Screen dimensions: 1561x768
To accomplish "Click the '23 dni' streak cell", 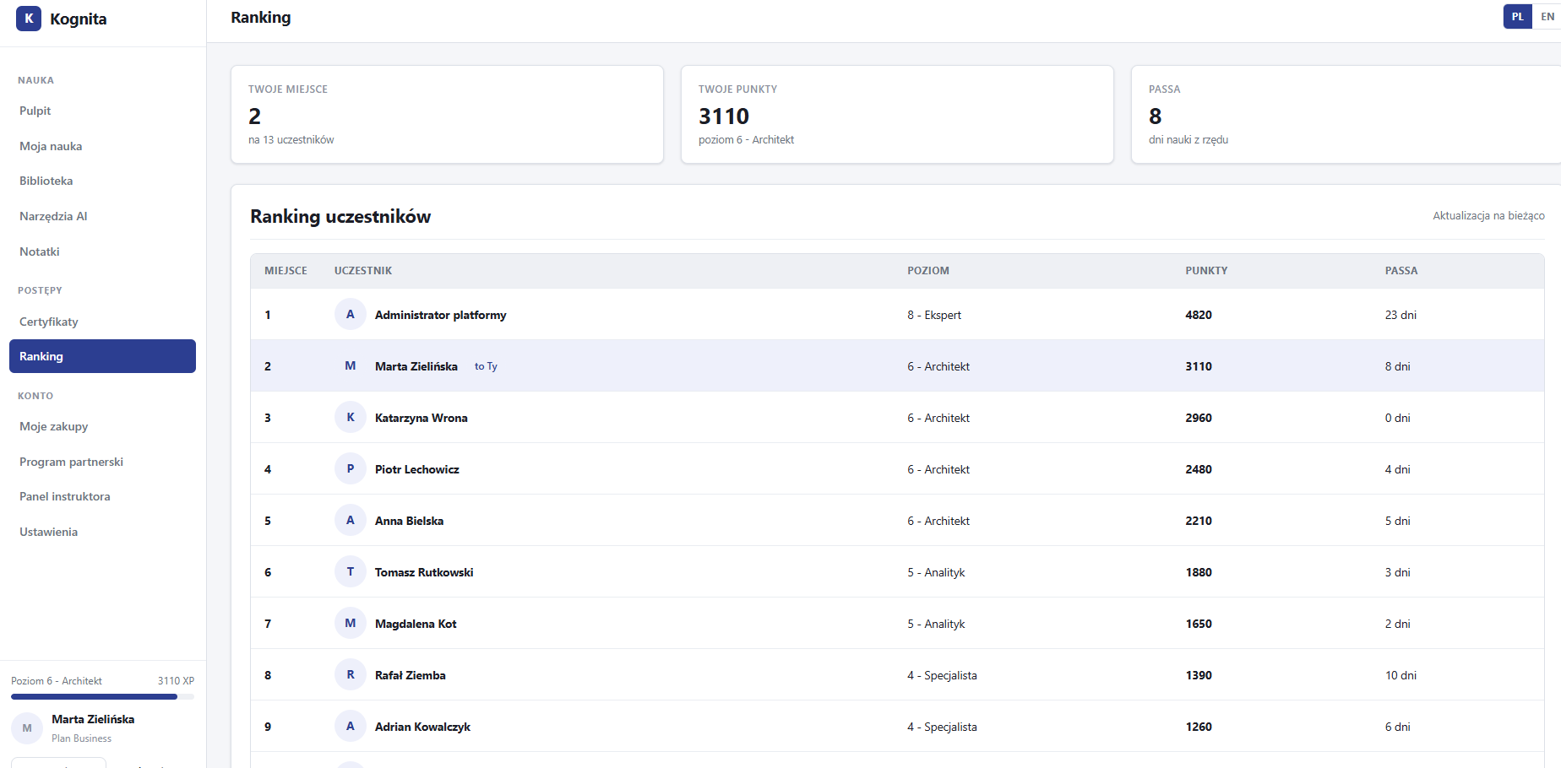I will coord(1401,315).
